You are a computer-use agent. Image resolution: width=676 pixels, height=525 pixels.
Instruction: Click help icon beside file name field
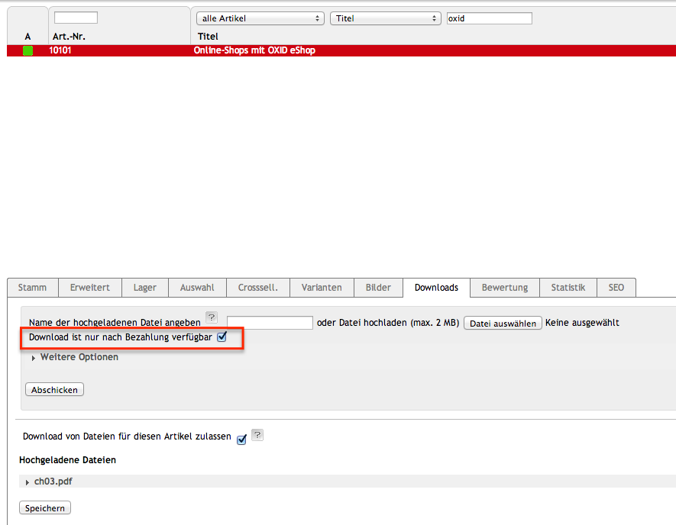click(x=212, y=317)
